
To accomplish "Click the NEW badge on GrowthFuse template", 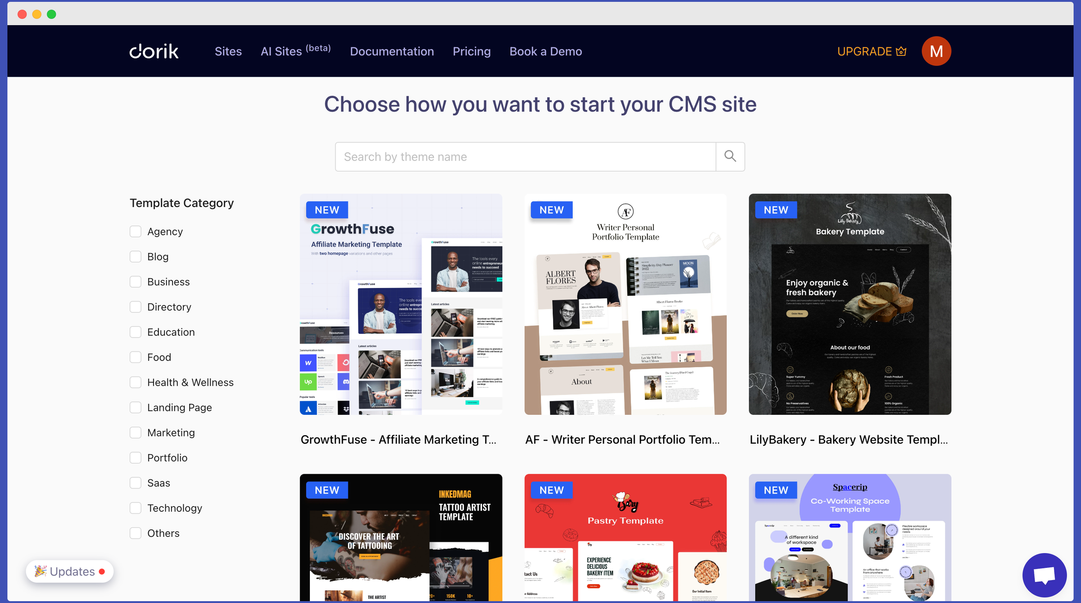I will pos(327,209).
